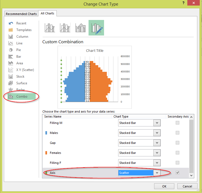Toggle Secondary Axis for Males series

click(x=177, y=133)
